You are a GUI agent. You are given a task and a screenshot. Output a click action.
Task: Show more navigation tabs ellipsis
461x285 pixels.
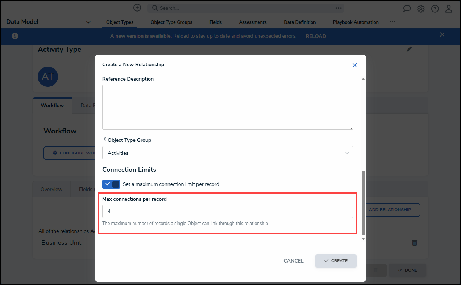[393, 22]
